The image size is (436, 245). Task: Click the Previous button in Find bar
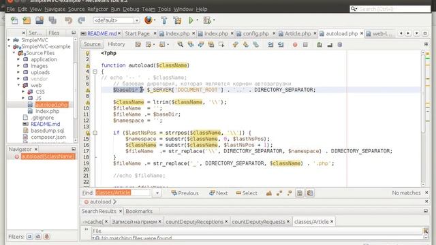coord(185,193)
